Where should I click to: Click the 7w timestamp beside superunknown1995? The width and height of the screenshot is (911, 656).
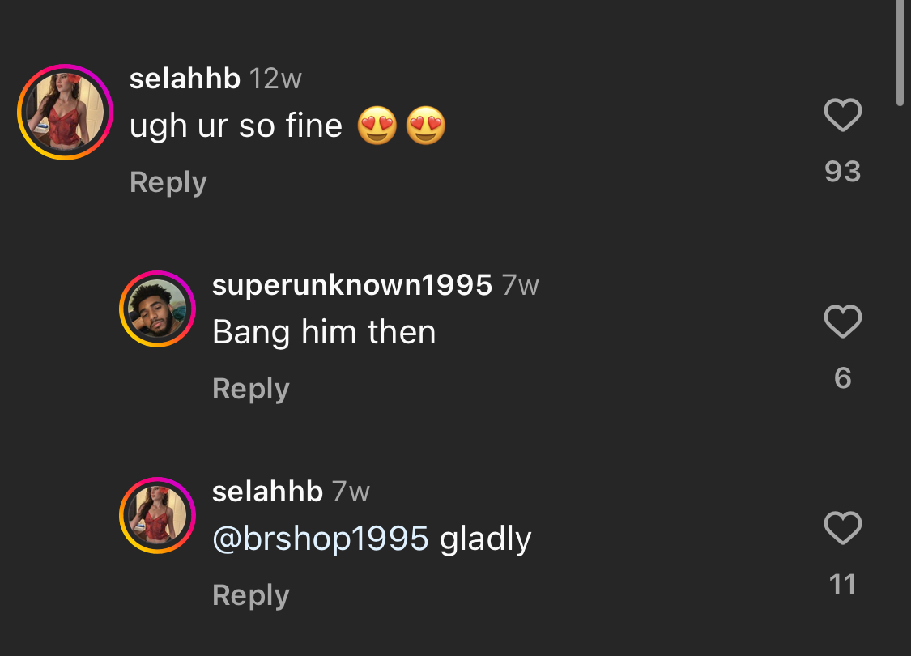(x=520, y=285)
